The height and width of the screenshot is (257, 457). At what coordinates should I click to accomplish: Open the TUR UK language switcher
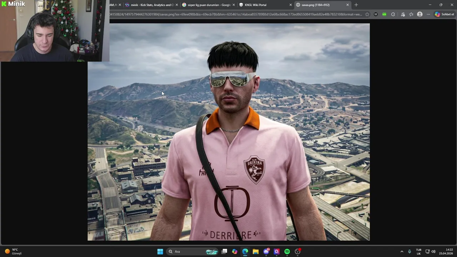click(418, 252)
